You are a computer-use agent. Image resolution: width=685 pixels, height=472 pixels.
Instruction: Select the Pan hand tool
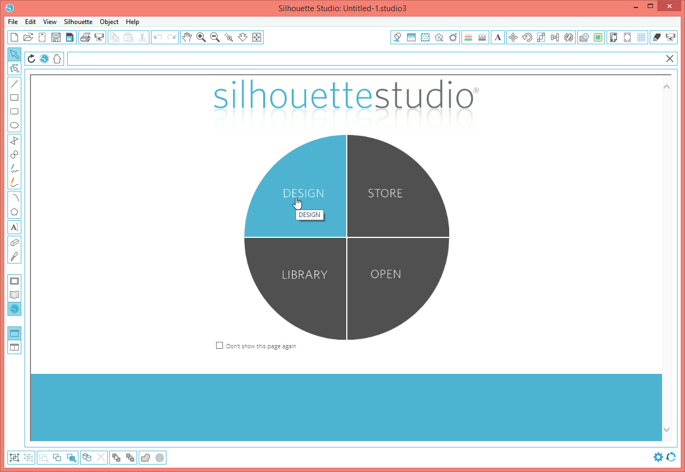187,37
